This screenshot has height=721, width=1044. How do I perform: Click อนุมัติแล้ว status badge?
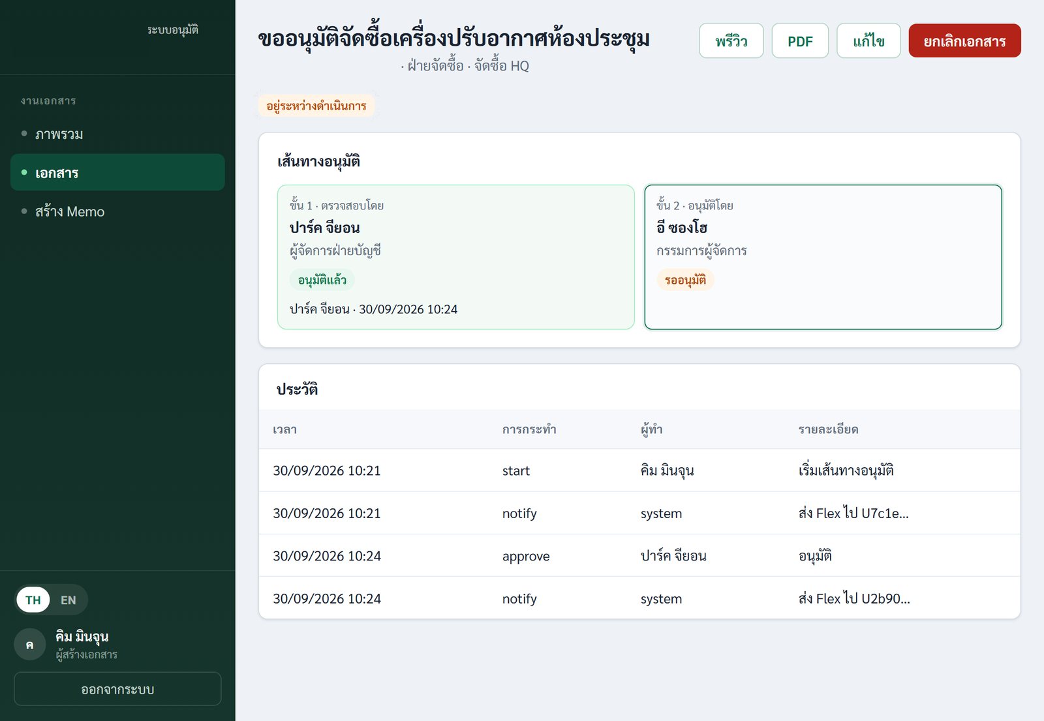pos(322,280)
